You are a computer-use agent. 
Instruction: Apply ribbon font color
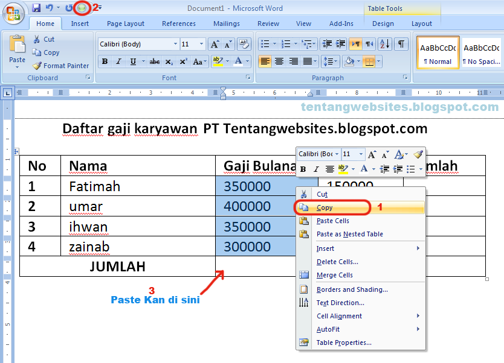[x=238, y=62]
